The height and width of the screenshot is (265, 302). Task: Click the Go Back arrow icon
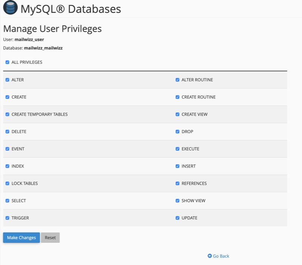point(210,256)
